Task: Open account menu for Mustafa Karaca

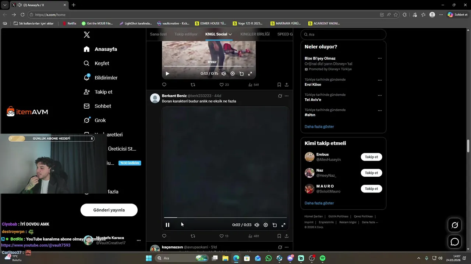Action: 139,241
